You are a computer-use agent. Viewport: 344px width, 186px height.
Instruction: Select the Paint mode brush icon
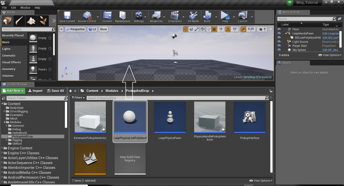pyautogui.click(x=19, y=20)
